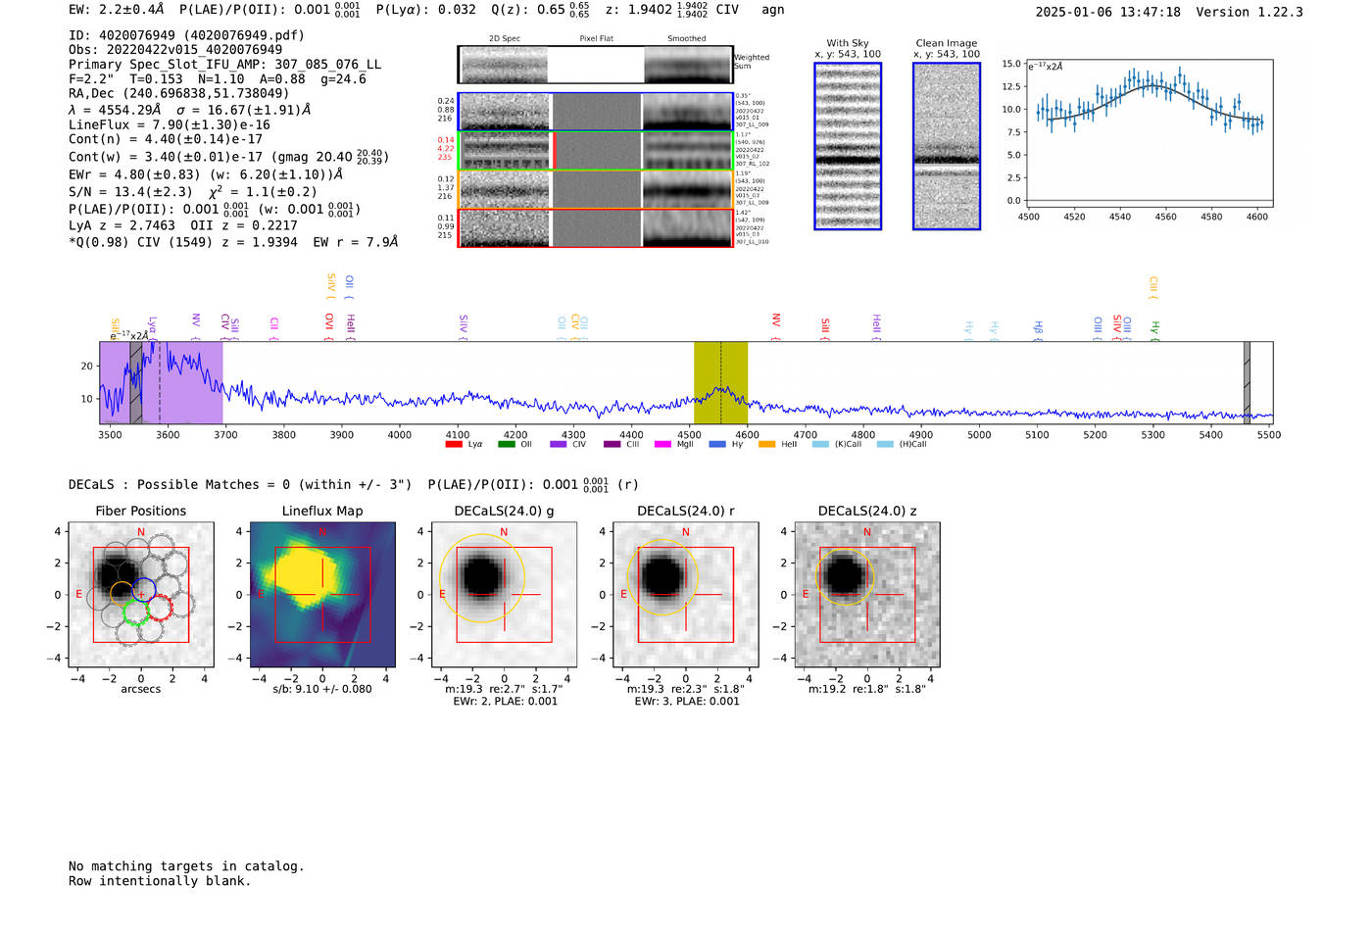Click the Primary Spec_Slot_IFU_AMP line
The height and width of the screenshot is (934, 1372).
coord(224,65)
